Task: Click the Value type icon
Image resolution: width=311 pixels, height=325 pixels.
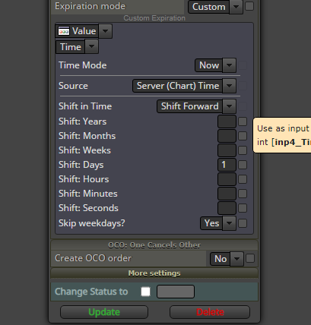Action: pyautogui.click(x=64, y=31)
